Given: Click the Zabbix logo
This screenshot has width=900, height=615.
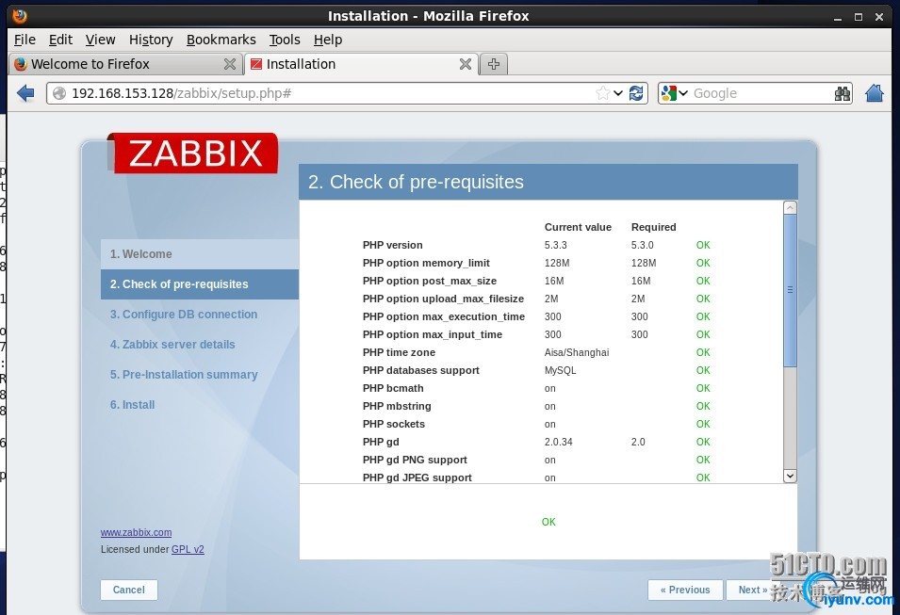Looking at the screenshot, I should coord(193,154).
